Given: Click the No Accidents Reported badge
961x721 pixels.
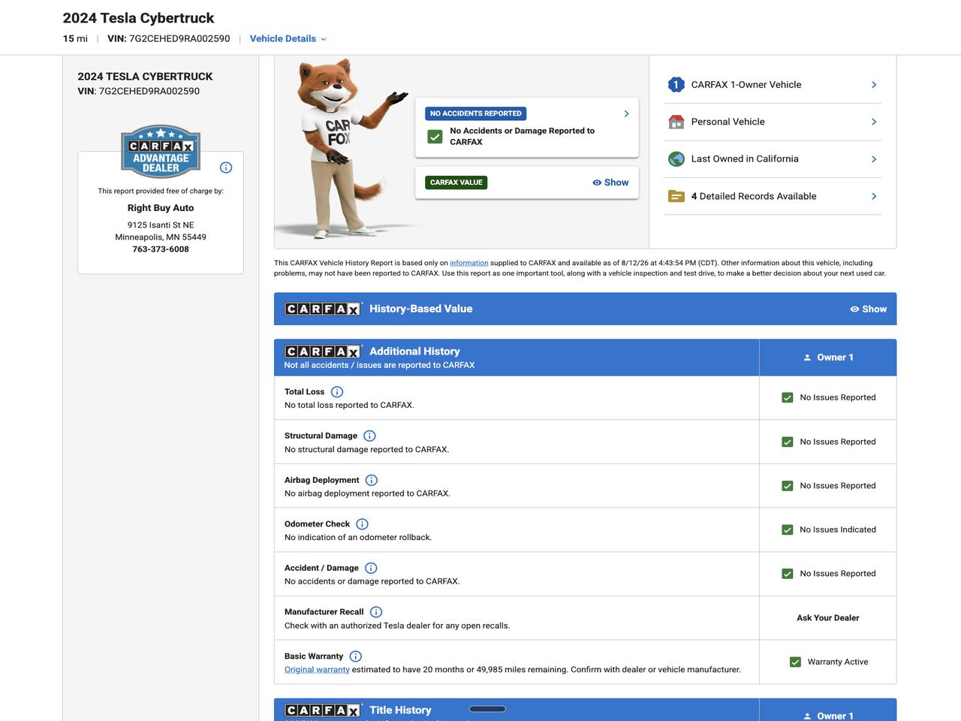Looking at the screenshot, I should tap(476, 113).
